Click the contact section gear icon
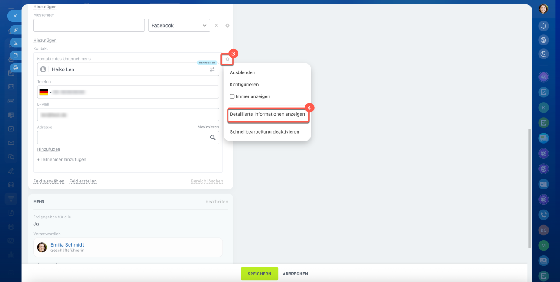Image resolution: width=560 pixels, height=282 pixels. 227,59
